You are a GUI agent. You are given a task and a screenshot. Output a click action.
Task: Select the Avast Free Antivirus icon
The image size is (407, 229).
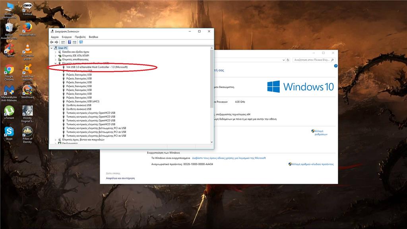click(27, 73)
